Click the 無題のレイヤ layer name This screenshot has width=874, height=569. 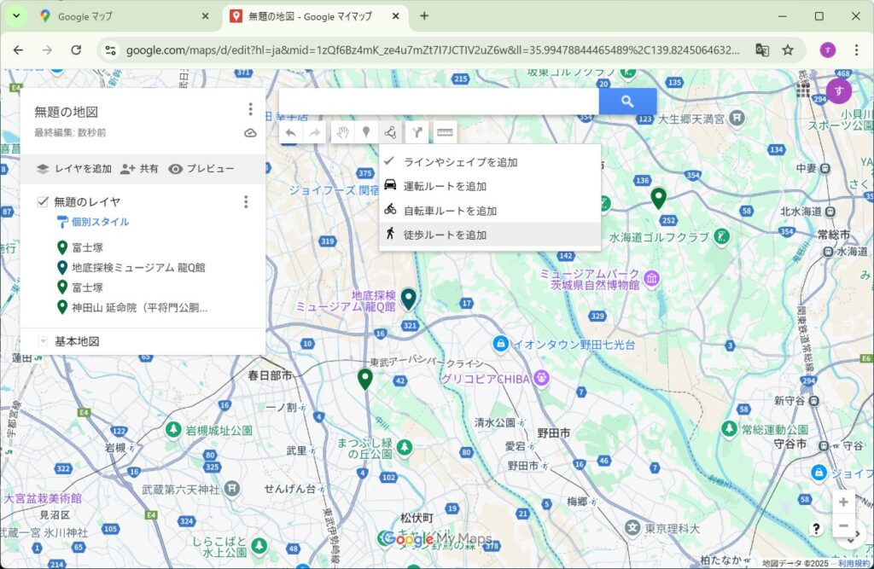pos(87,201)
